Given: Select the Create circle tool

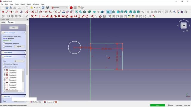Looking at the screenshot, I should point(16,12).
